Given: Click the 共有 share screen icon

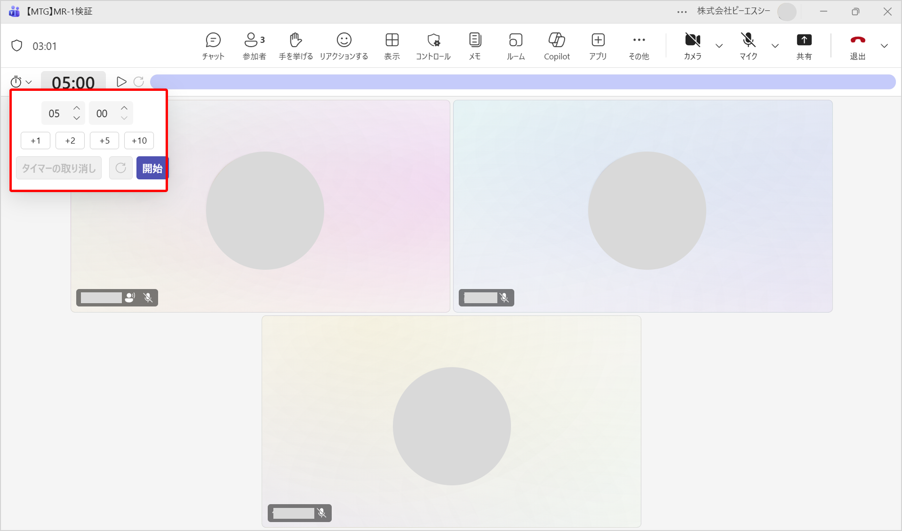Looking at the screenshot, I should (804, 46).
